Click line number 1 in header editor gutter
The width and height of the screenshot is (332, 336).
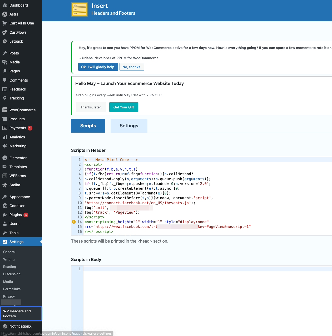pos(80,160)
